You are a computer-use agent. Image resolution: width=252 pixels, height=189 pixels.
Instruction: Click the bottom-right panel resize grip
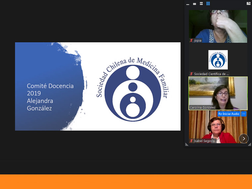250,145
